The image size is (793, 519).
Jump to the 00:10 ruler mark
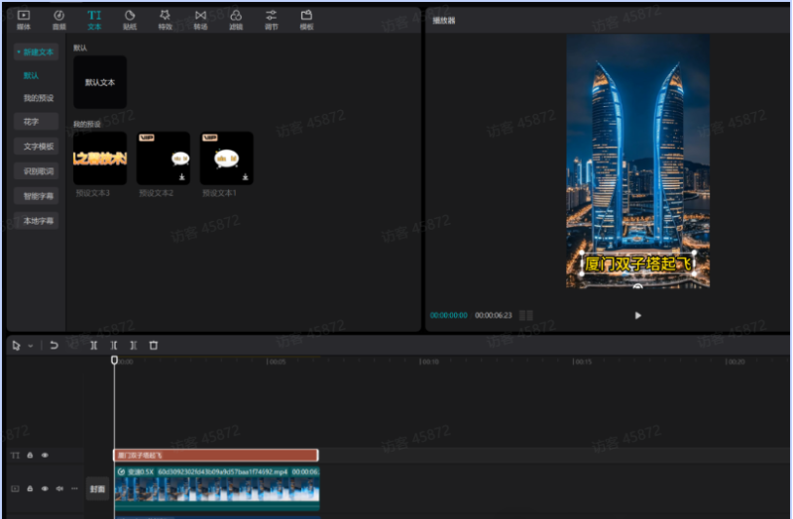click(429, 362)
